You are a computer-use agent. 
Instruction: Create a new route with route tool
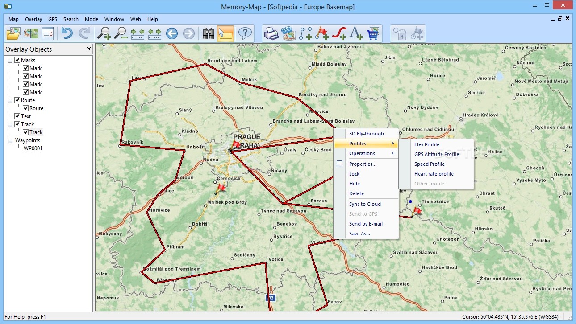306,33
